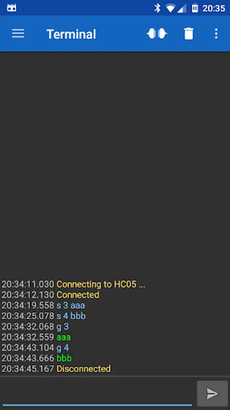230x410 pixels.
Task: Select the 'Disconnected' log line
Action: point(56,369)
